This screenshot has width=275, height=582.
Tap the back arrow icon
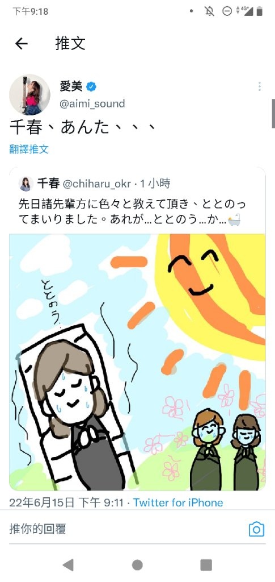pyautogui.click(x=22, y=44)
